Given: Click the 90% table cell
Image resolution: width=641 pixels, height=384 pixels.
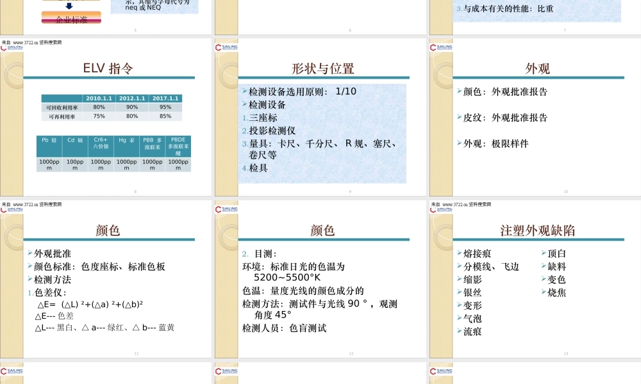Looking at the screenshot, I should coord(132,108).
